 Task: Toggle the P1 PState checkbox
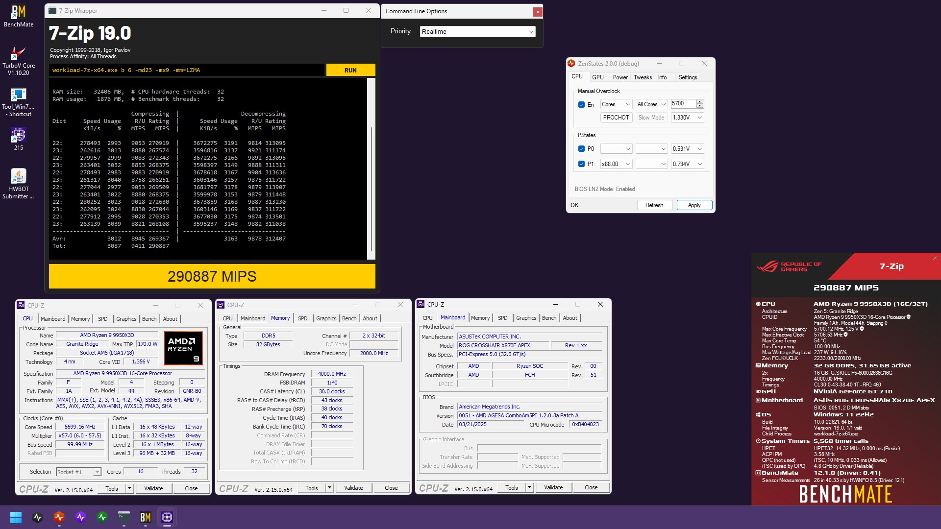pos(581,164)
